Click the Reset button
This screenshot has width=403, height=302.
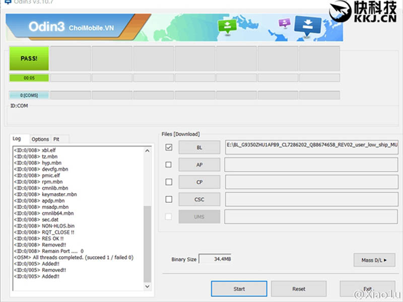pyautogui.click(x=299, y=289)
